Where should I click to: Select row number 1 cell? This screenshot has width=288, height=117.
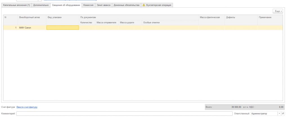(x=11, y=28)
